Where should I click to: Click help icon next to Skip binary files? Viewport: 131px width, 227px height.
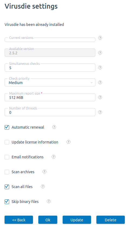[x=49, y=201]
